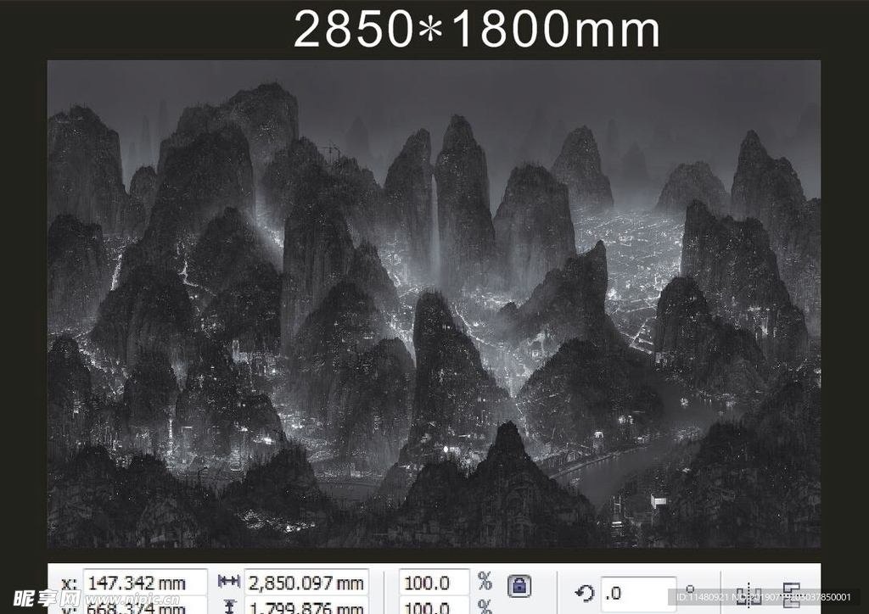
Task: Click the degree symbol after rotation field
Action: pos(689,587)
